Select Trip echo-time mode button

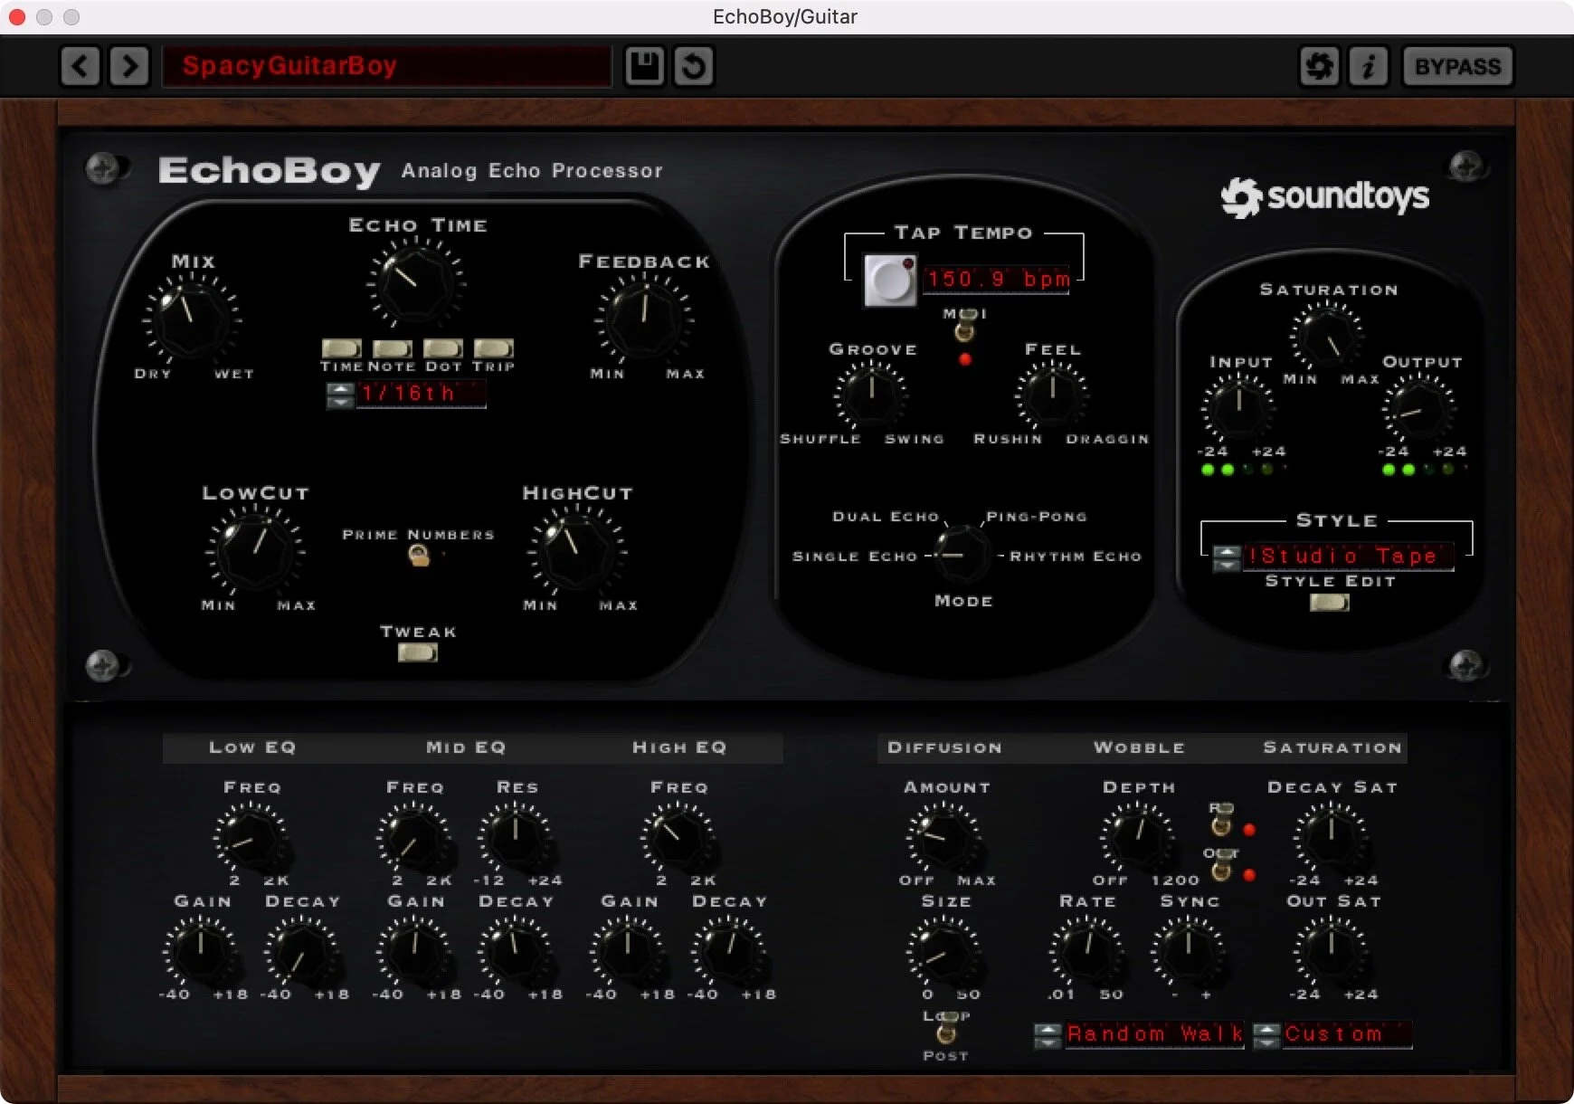494,348
